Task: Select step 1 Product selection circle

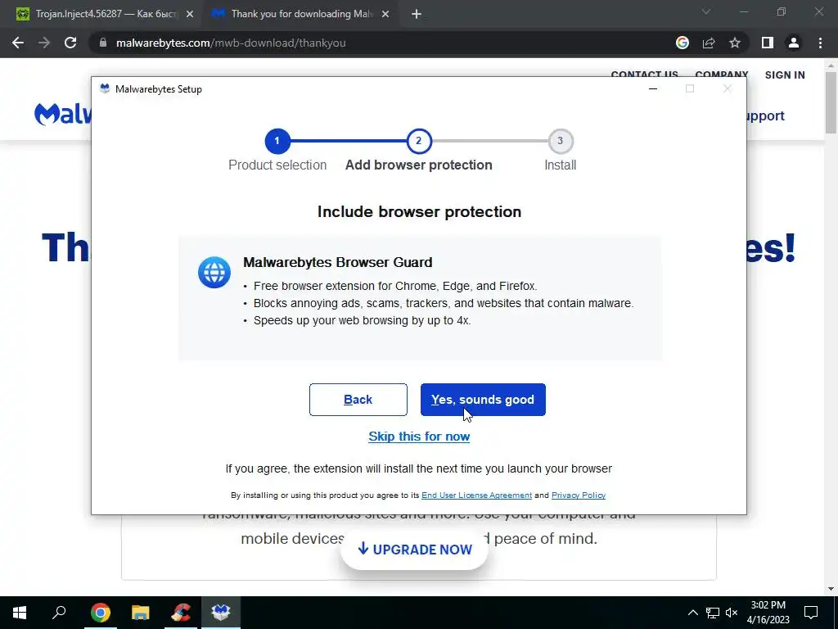Action: click(277, 141)
